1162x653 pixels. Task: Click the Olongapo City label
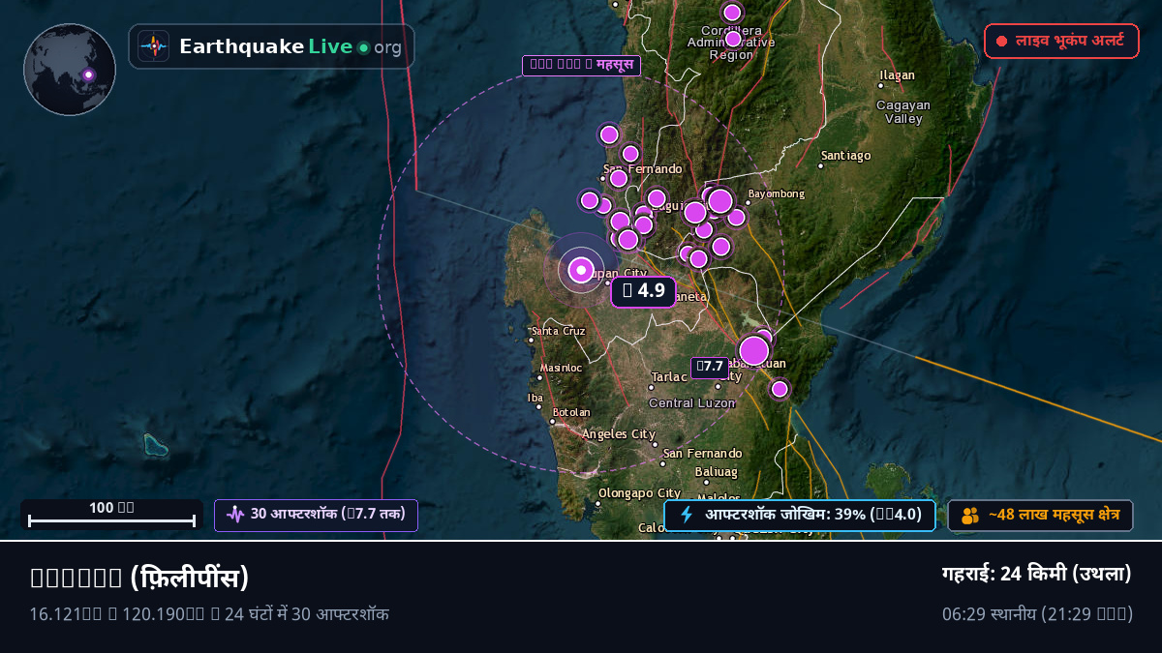(x=639, y=493)
